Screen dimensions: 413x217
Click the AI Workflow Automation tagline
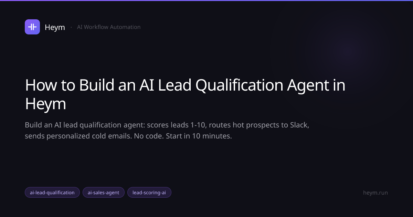click(109, 27)
